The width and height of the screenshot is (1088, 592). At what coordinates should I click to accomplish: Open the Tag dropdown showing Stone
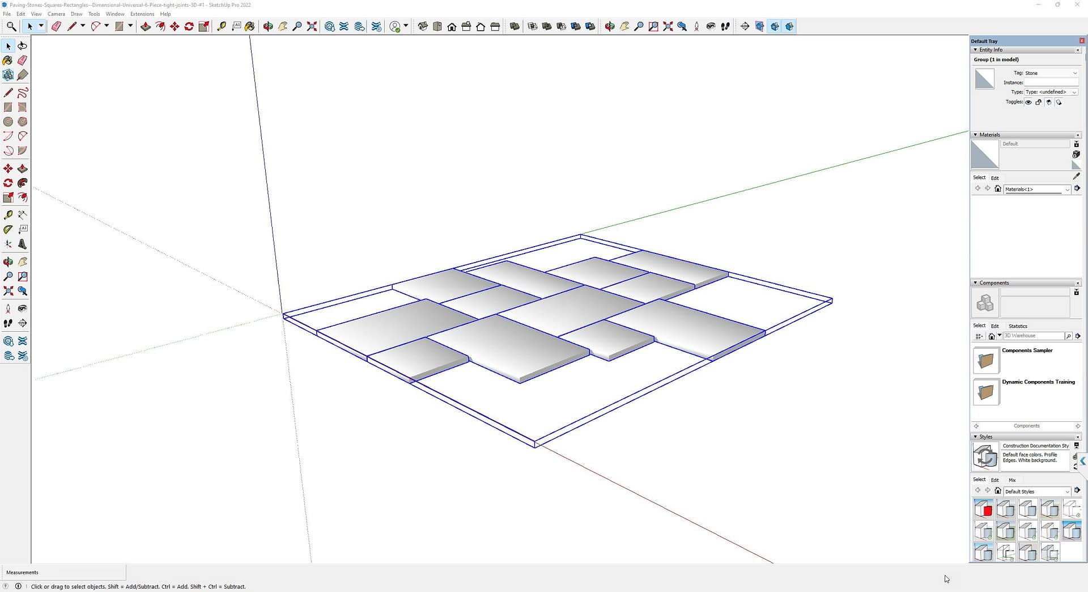(x=1051, y=73)
